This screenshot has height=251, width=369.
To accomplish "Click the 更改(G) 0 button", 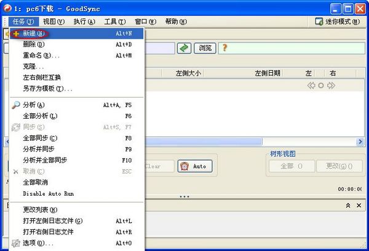I will (339, 166).
